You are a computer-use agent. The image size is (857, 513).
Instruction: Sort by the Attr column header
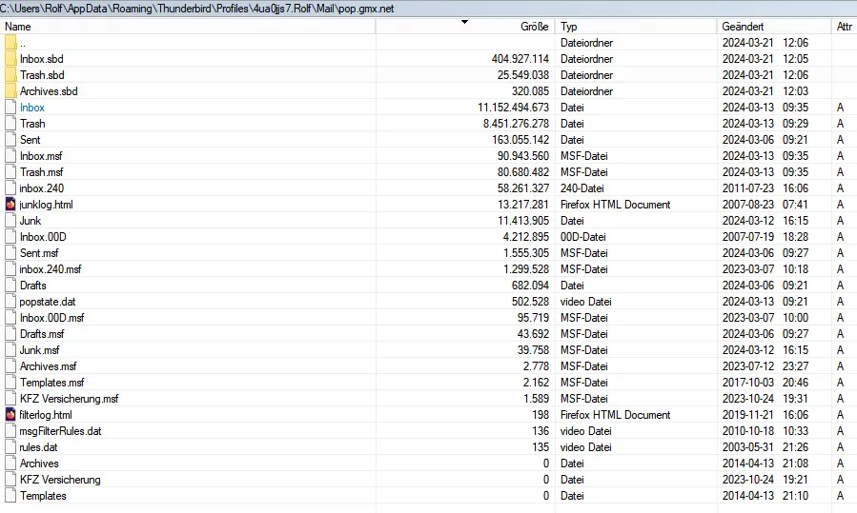point(844,27)
